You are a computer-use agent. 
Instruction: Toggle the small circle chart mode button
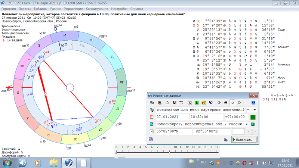pyautogui.click(x=232, y=102)
